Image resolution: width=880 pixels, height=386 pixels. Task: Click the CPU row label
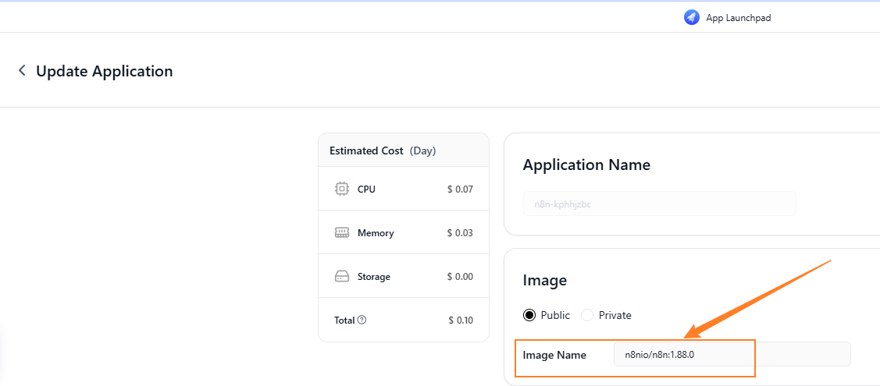366,189
